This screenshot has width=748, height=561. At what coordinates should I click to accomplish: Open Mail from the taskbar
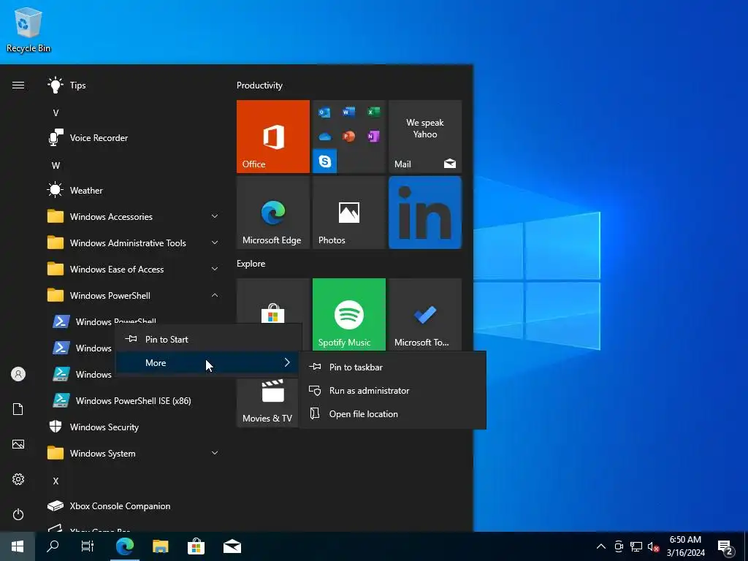[232, 546]
